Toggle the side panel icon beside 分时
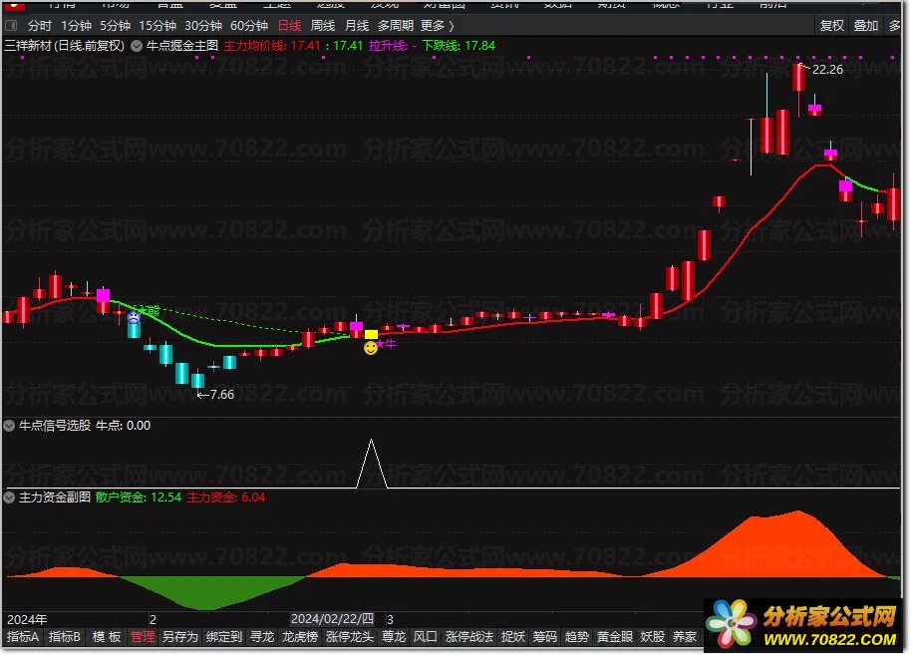 pos(11,26)
